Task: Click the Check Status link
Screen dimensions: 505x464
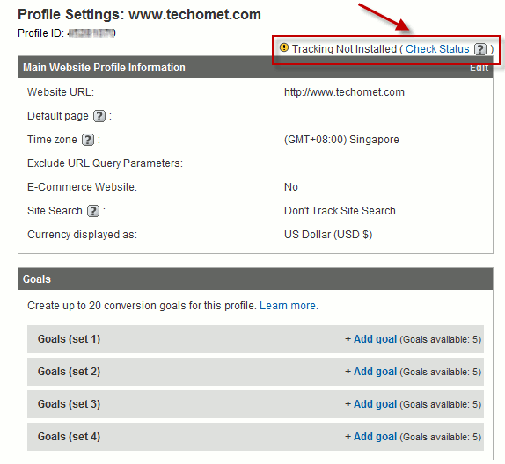Action: [437, 49]
